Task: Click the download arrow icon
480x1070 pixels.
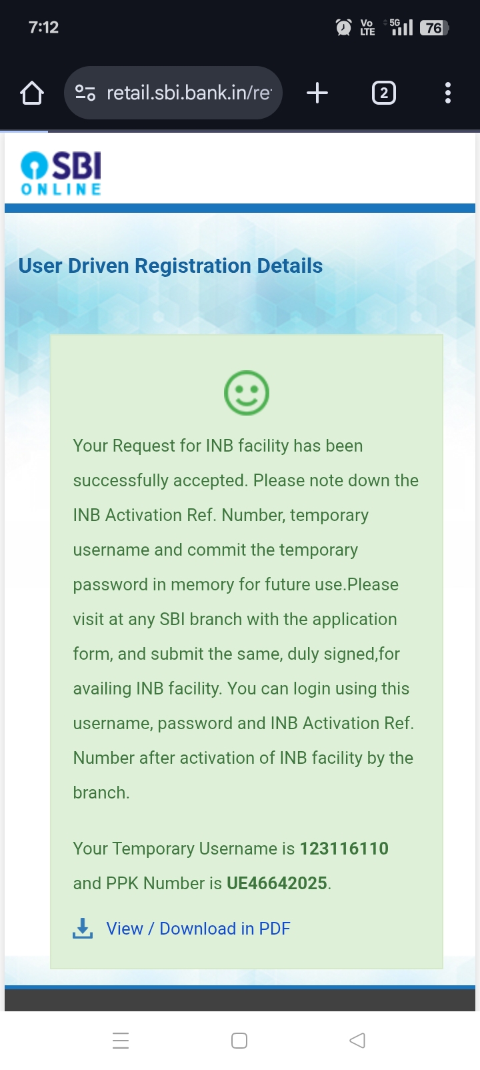Action: [83, 929]
